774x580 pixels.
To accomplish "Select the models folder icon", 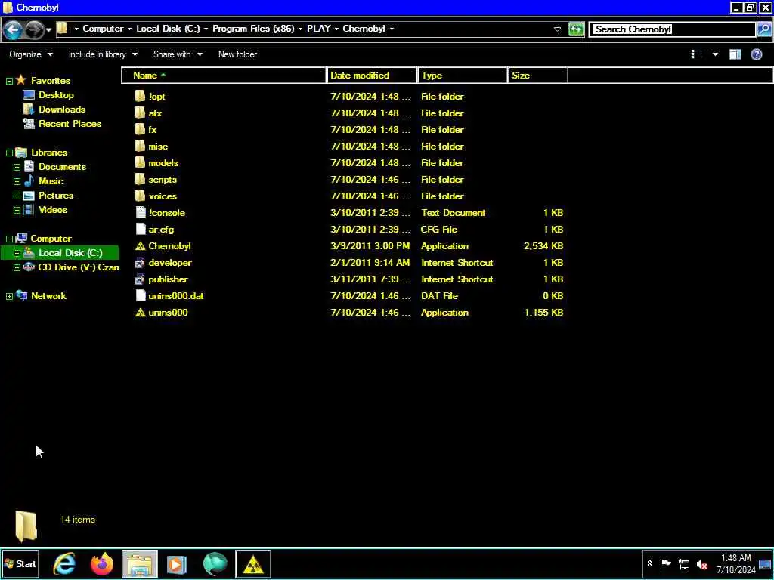I will tap(140, 163).
